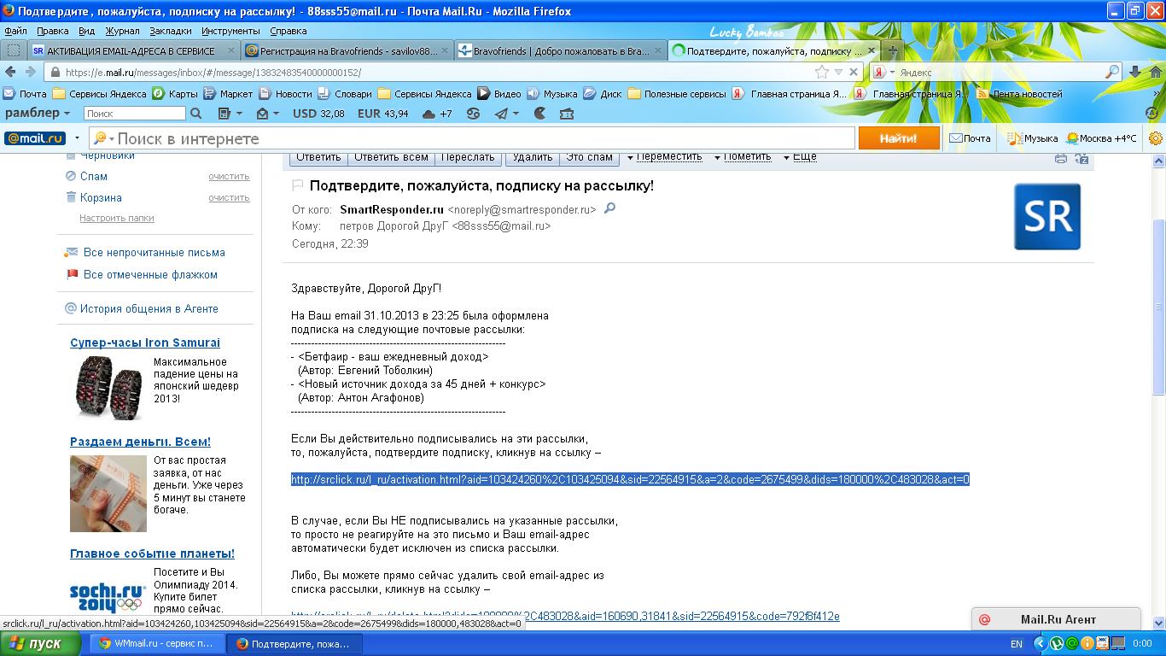Click the пуск Start button

point(43,644)
